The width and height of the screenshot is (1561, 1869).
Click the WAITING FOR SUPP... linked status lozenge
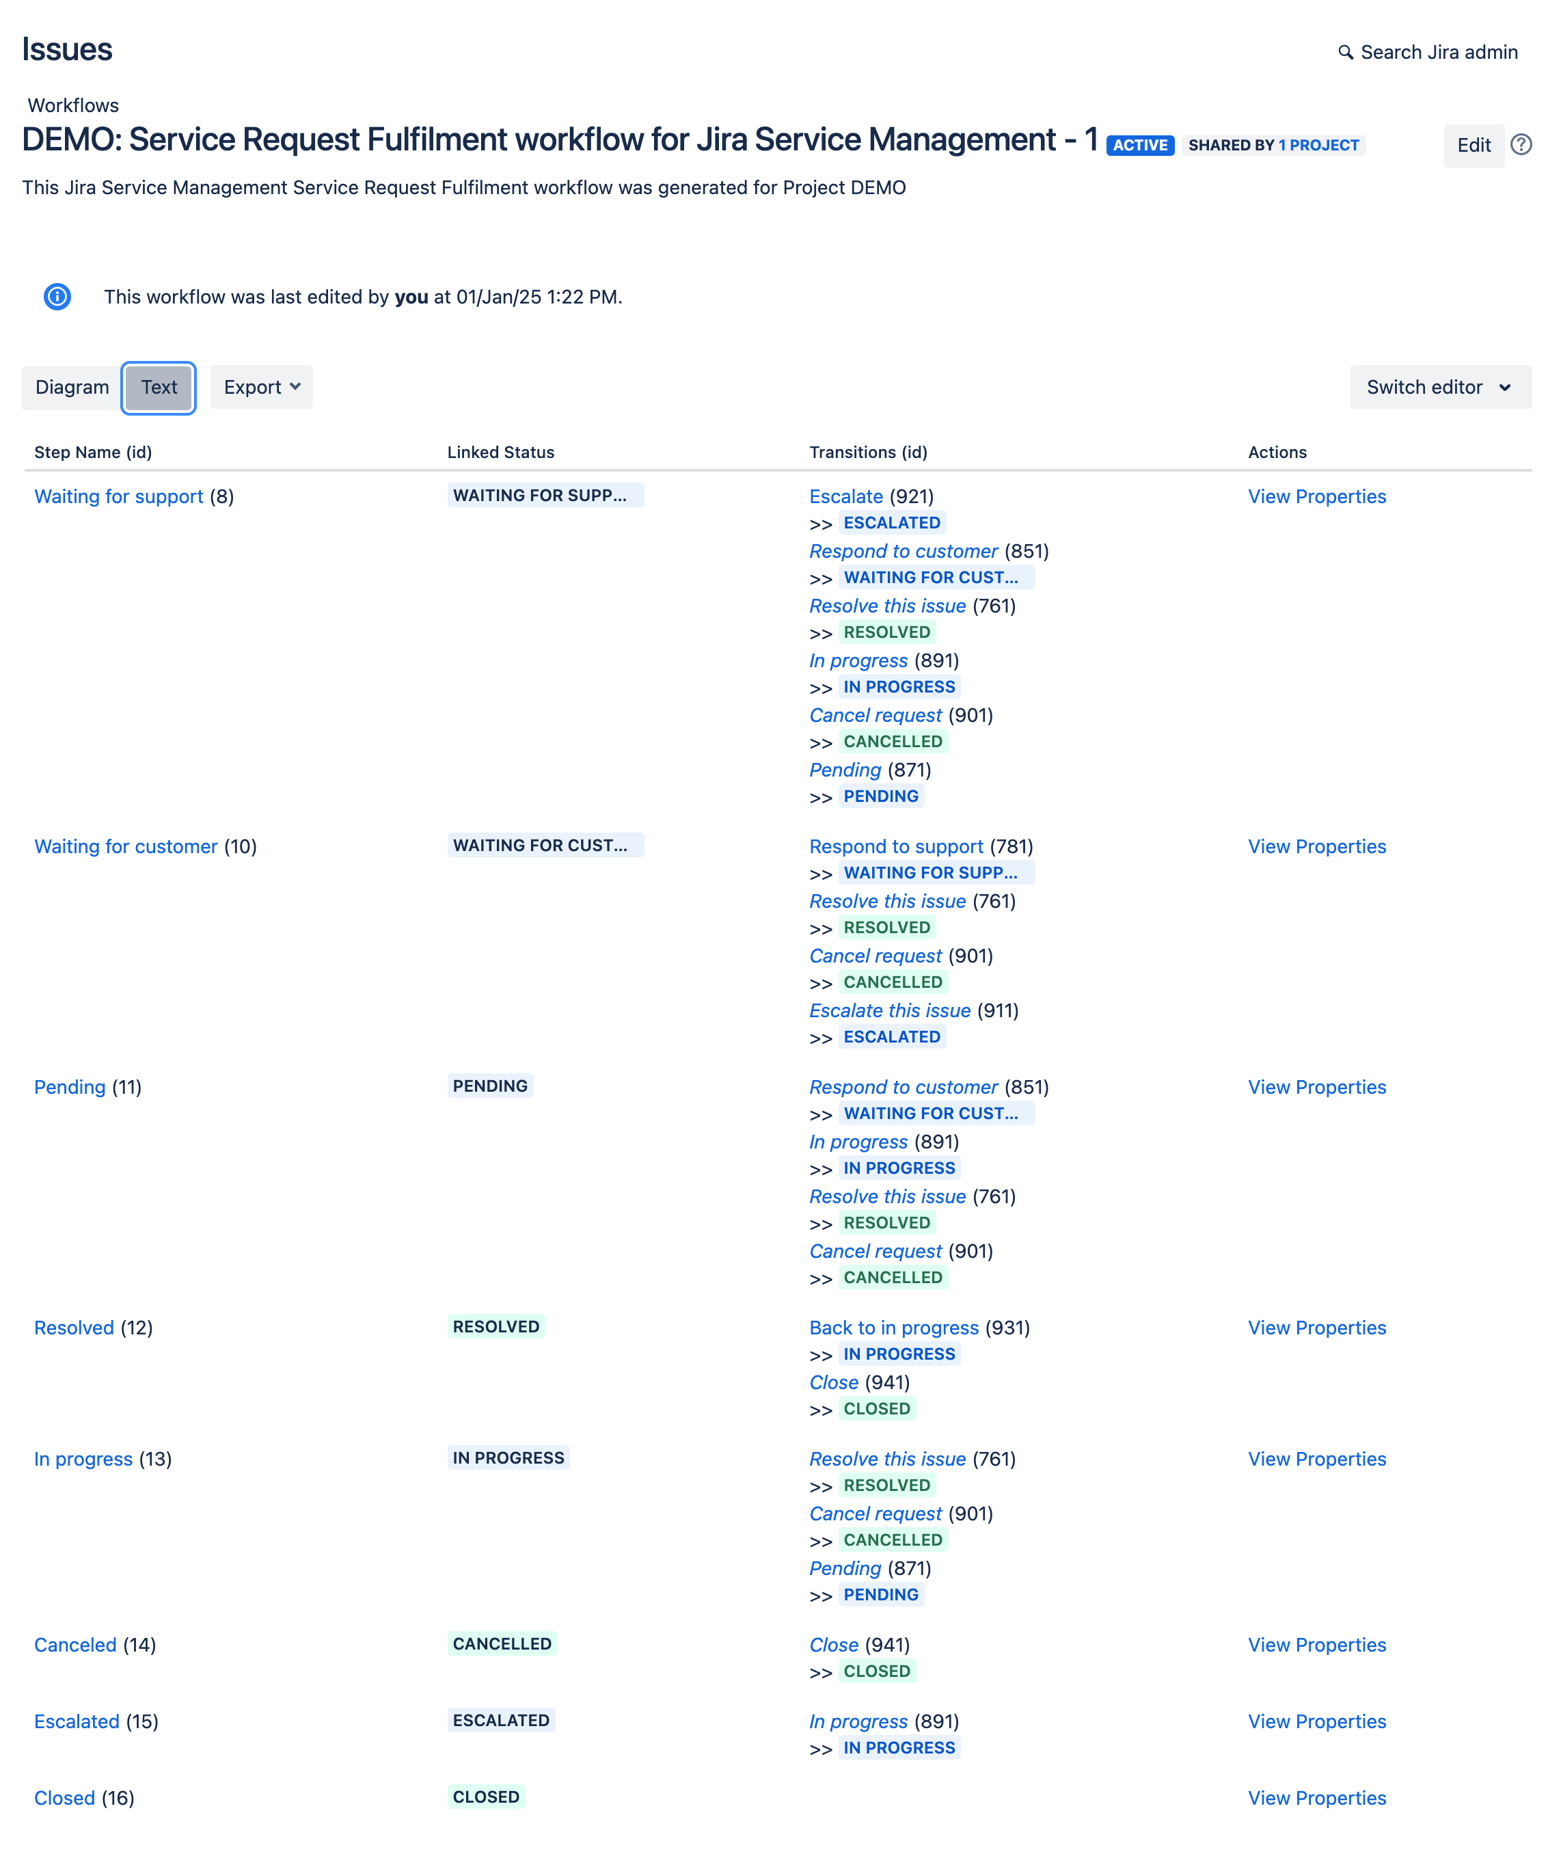pos(545,495)
